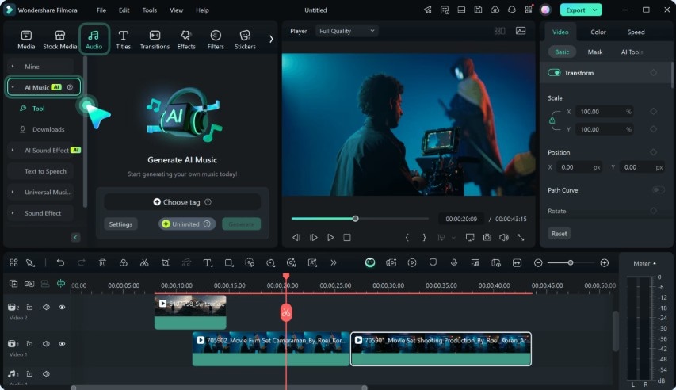Toggle the Transform switch off
Image resolution: width=676 pixels, height=390 pixels.
[555, 73]
